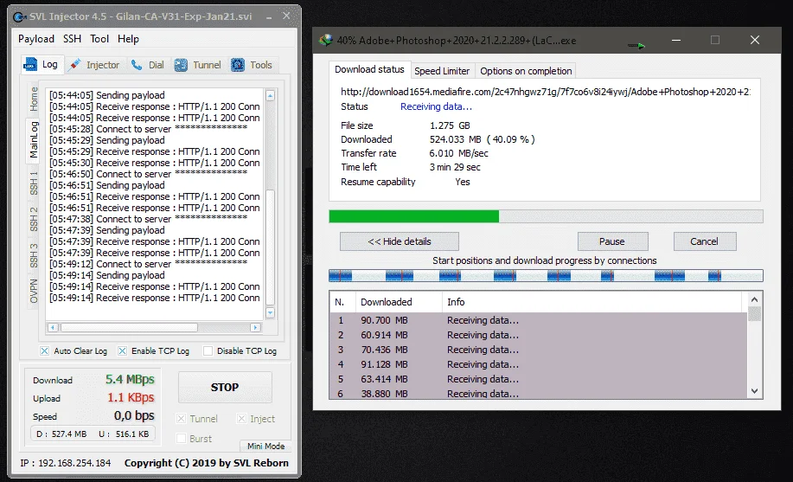Viewport: 793px width, 482px height.
Task: Click the STOP button in SVL Injector
Action: tap(225, 388)
